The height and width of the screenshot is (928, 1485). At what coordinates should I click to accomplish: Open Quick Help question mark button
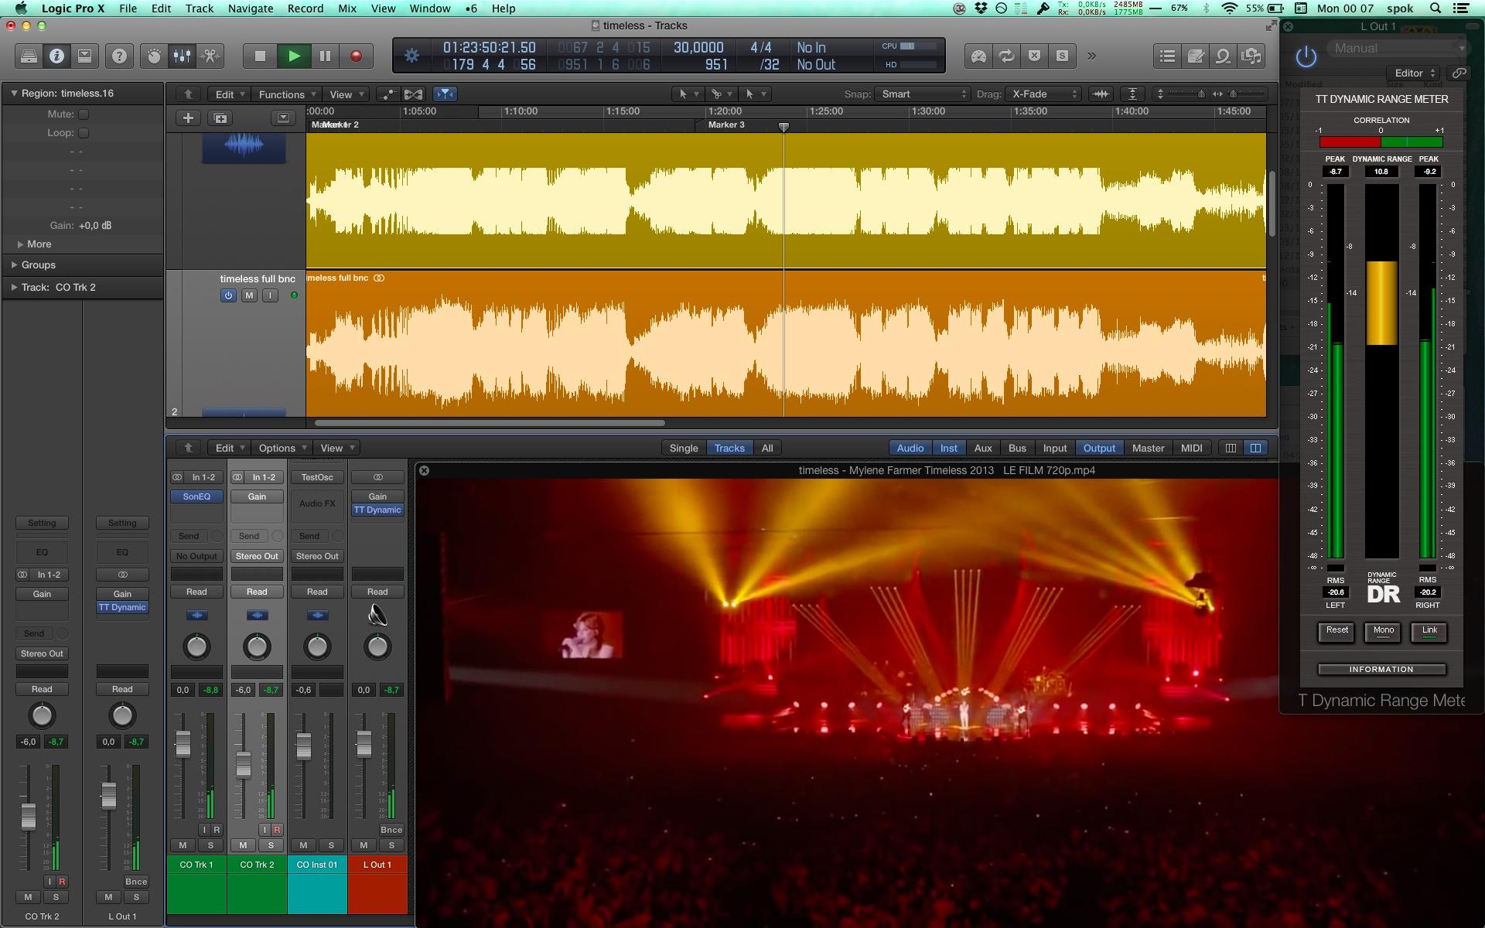[x=119, y=56]
